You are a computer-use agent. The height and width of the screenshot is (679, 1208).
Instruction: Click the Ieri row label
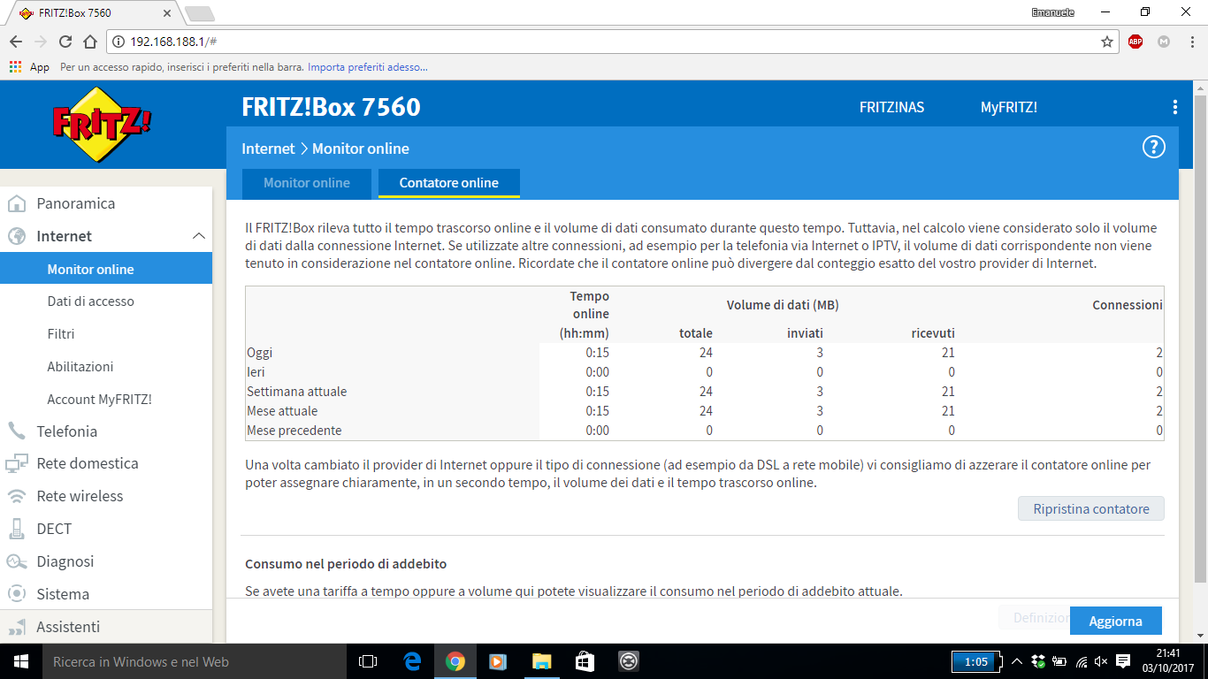(256, 372)
